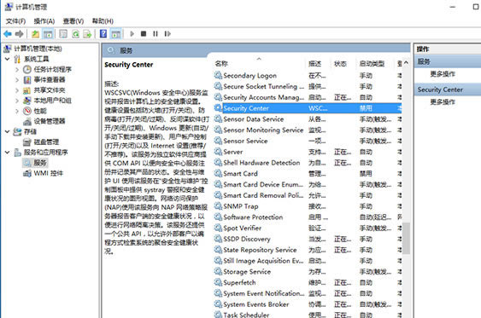
Task: Click gear icon of Secondary Logon service
Action: (218, 75)
